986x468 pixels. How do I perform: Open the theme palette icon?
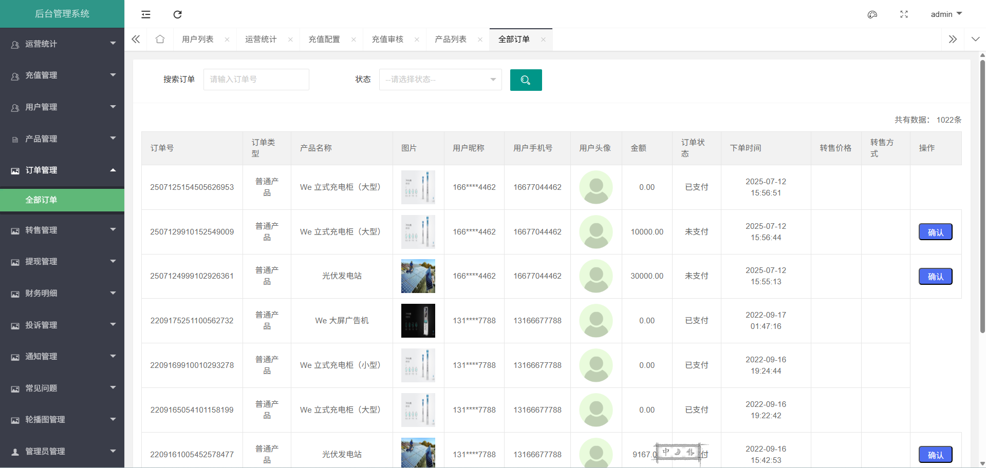pyautogui.click(x=872, y=14)
